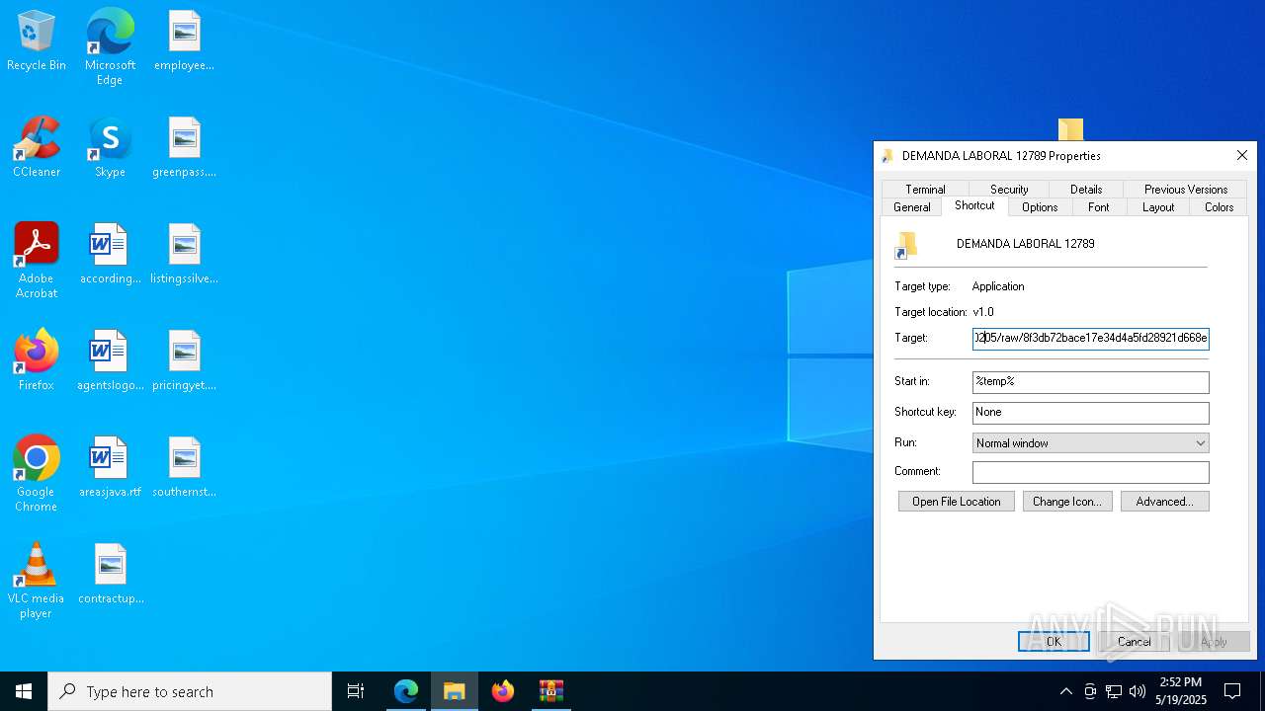Select the areasjava.rtf document icon
The width and height of the screenshot is (1265, 711).
(x=110, y=468)
